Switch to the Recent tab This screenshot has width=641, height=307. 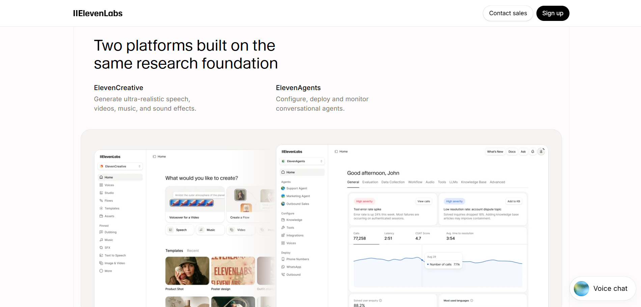coord(193,251)
